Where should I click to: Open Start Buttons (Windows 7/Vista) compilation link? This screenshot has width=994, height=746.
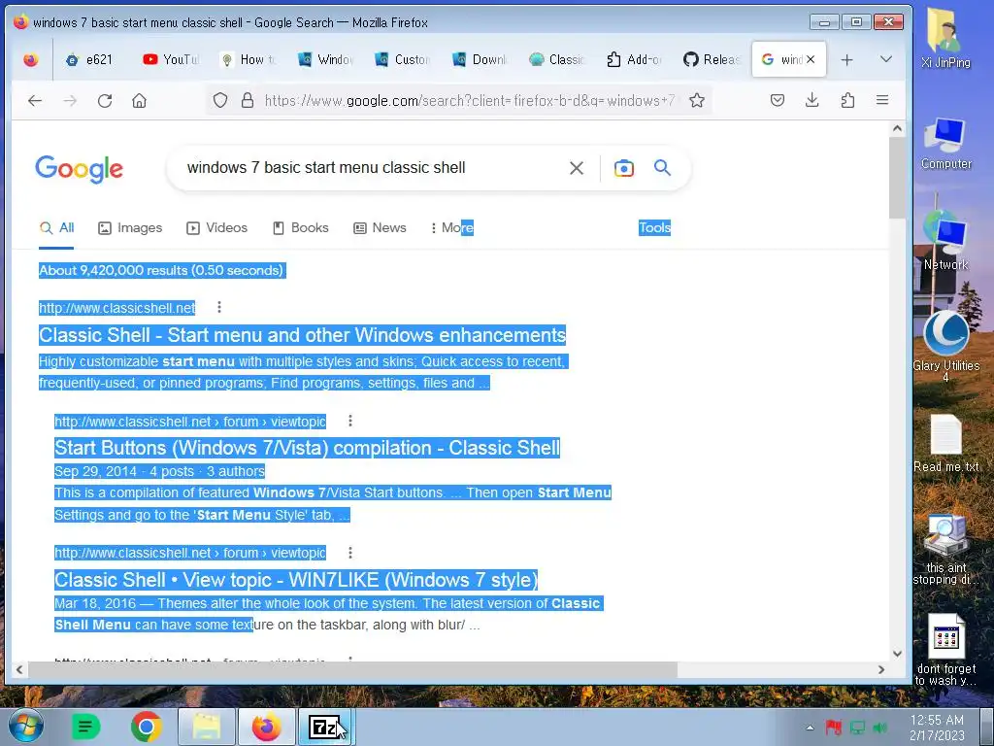point(307,448)
